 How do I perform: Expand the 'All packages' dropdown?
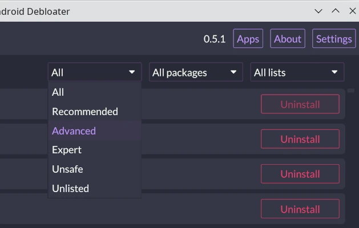pyautogui.click(x=195, y=72)
